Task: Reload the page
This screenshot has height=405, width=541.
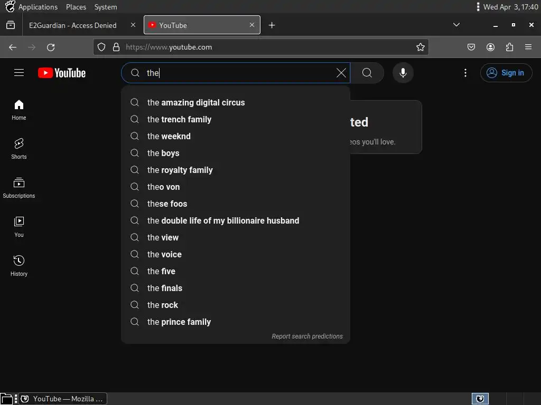Action: coord(51,47)
